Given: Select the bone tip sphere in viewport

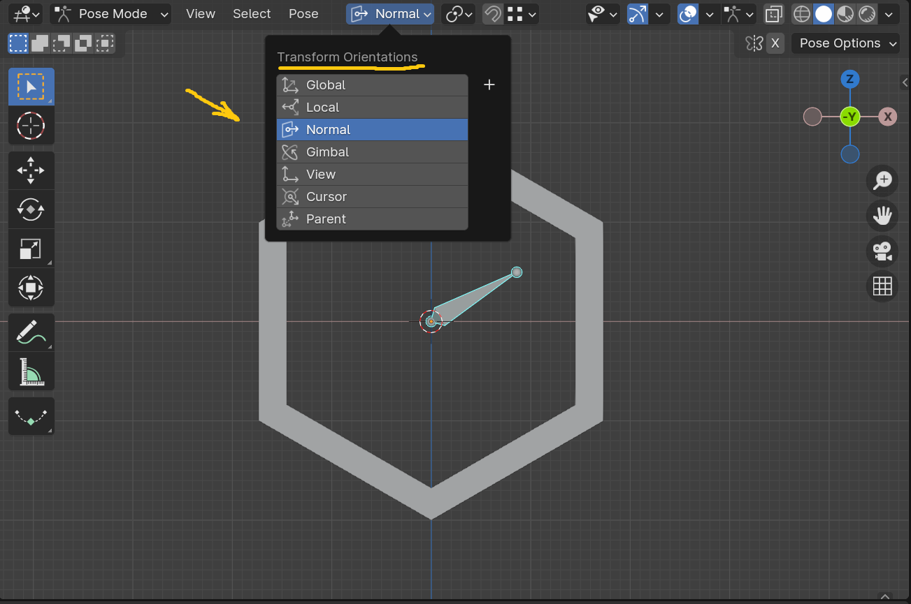Looking at the screenshot, I should [517, 272].
